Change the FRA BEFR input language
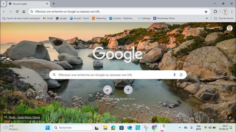The width and height of the screenshot is (236, 132). 199,128
